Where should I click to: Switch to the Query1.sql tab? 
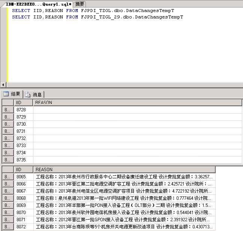tap(38, 4)
